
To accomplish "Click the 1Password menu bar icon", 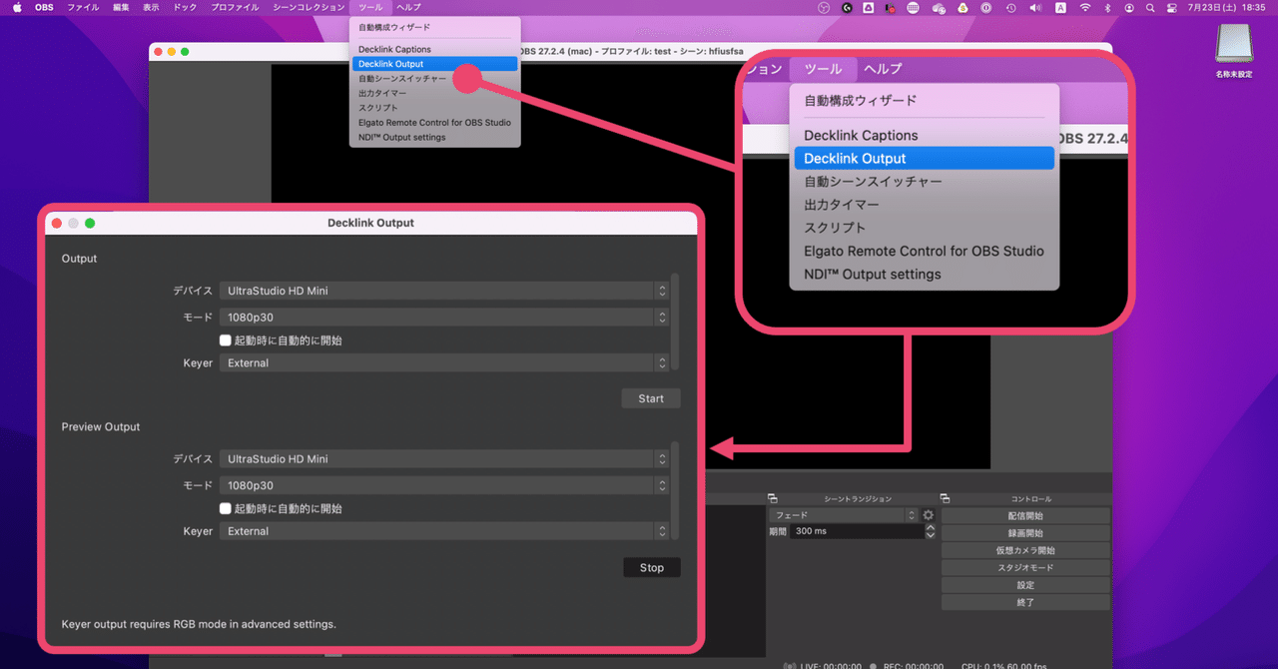I will coord(985,7).
